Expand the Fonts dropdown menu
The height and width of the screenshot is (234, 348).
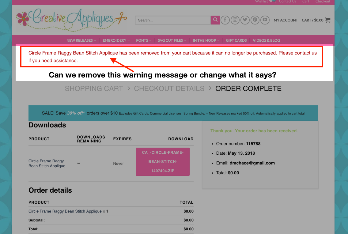coord(144,40)
